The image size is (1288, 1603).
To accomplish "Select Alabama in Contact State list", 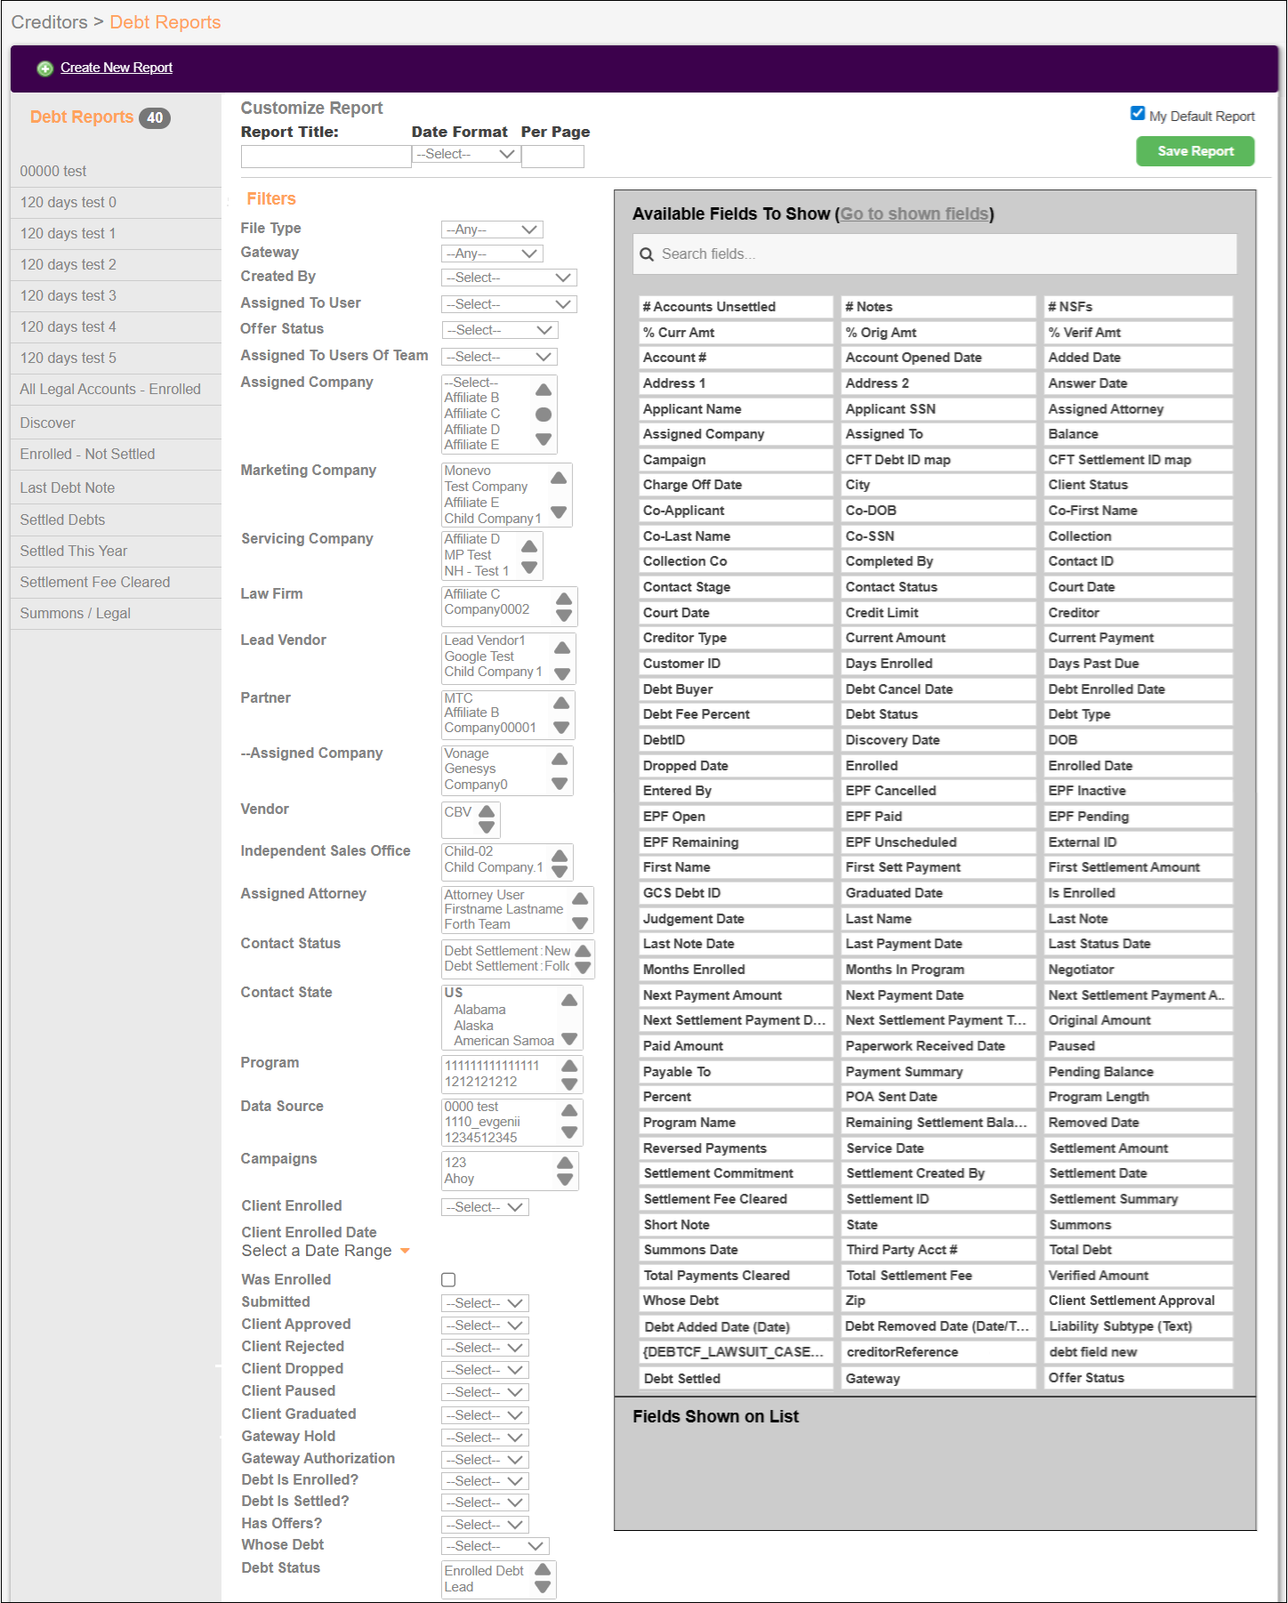I will pyautogui.click(x=479, y=1011).
